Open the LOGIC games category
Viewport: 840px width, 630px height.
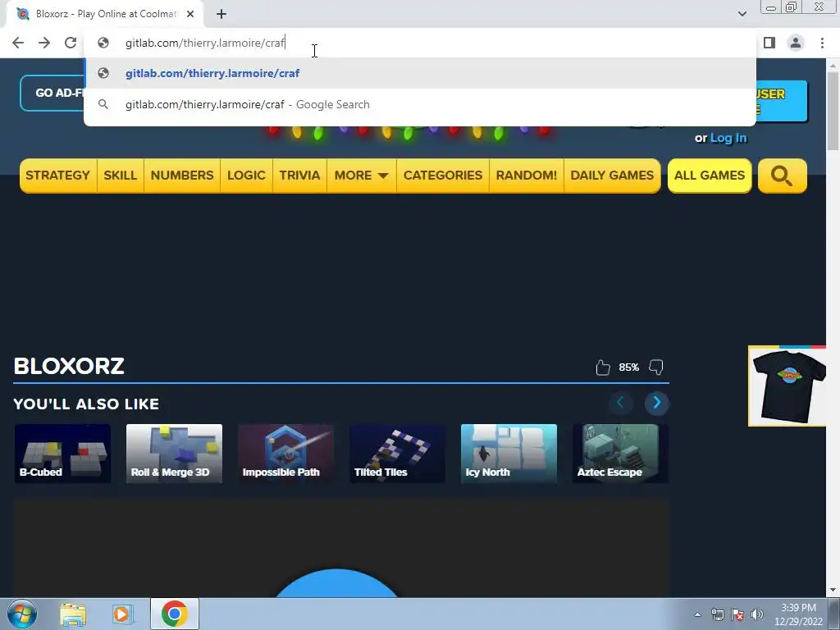[x=246, y=176]
